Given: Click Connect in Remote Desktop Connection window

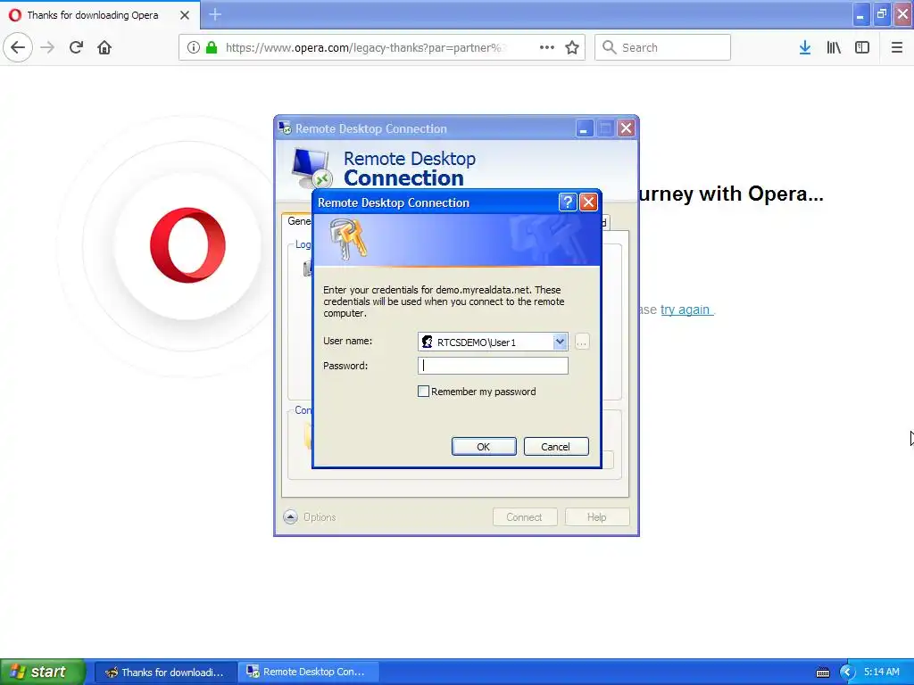Looking at the screenshot, I should click(x=525, y=517).
